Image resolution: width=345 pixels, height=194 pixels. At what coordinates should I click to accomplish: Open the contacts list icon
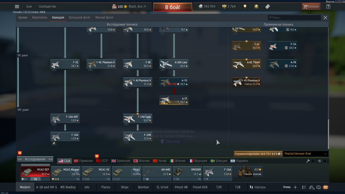[312, 187]
